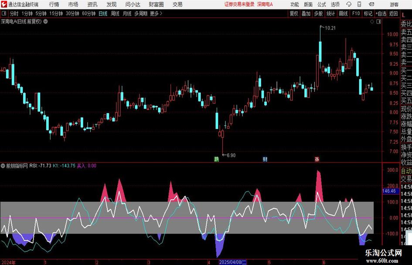
Task: Click the 2025/04/08/二 date marker
Action: click(x=233, y=262)
